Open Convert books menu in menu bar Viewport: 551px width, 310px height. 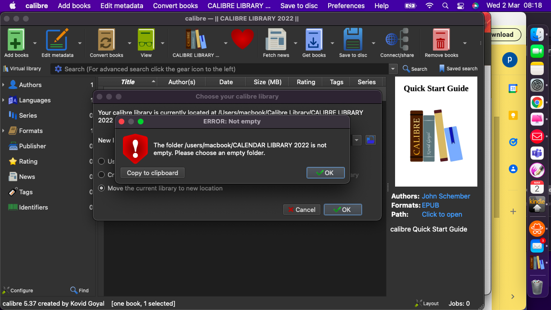pyautogui.click(x=176, y=6)
